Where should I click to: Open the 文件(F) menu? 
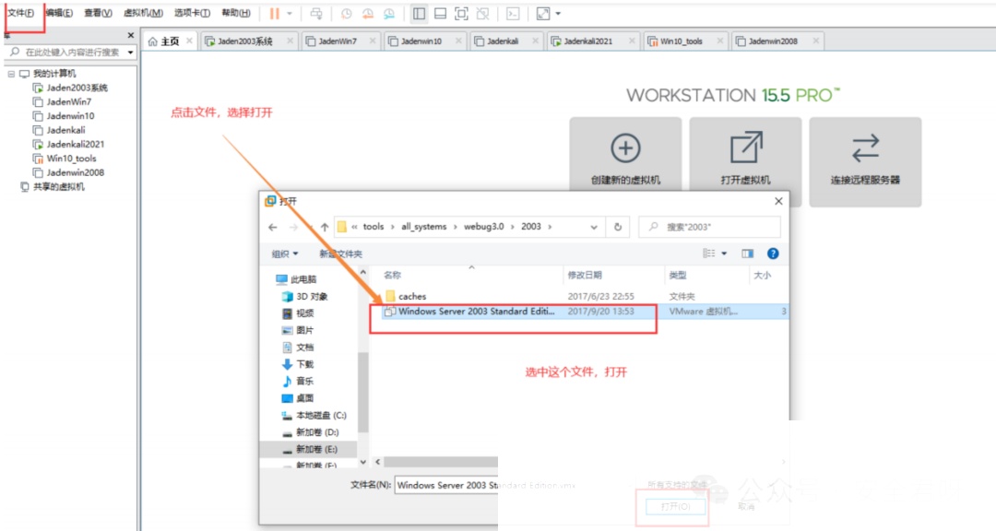click(x=21, y=13)
